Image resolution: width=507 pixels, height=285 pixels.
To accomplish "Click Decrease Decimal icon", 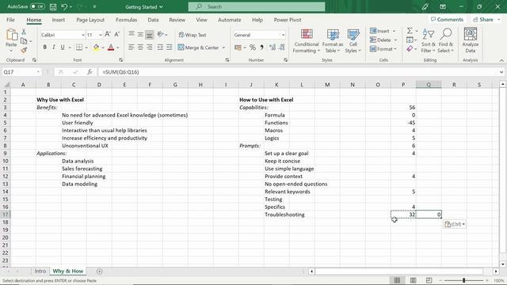I will coord(282,47).
